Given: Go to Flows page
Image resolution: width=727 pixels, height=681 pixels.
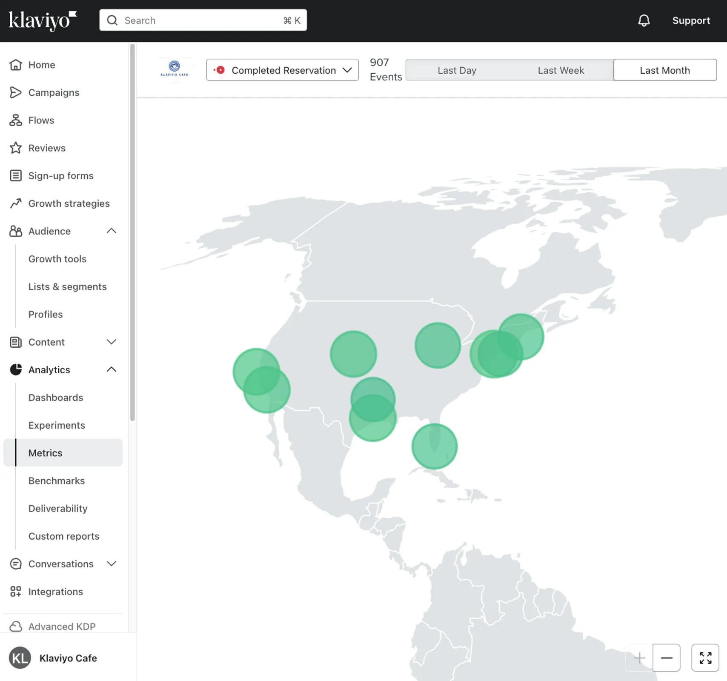Looking at the screenshot, I should click(x=41, y=120).
